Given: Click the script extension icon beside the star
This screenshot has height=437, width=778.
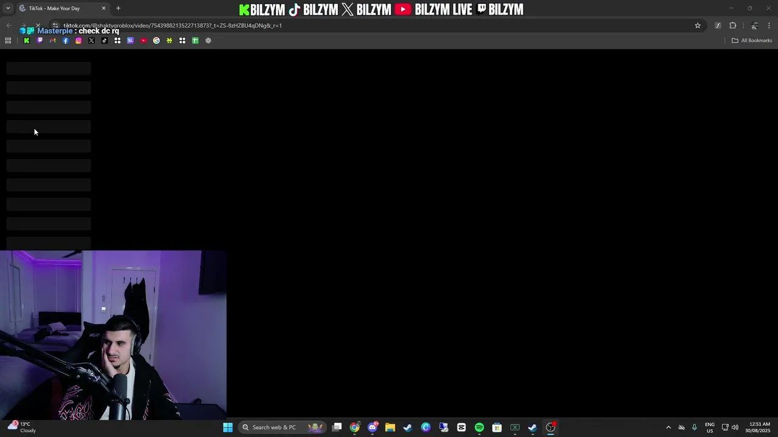Looking at the screenshot, I should click(718, 25).
